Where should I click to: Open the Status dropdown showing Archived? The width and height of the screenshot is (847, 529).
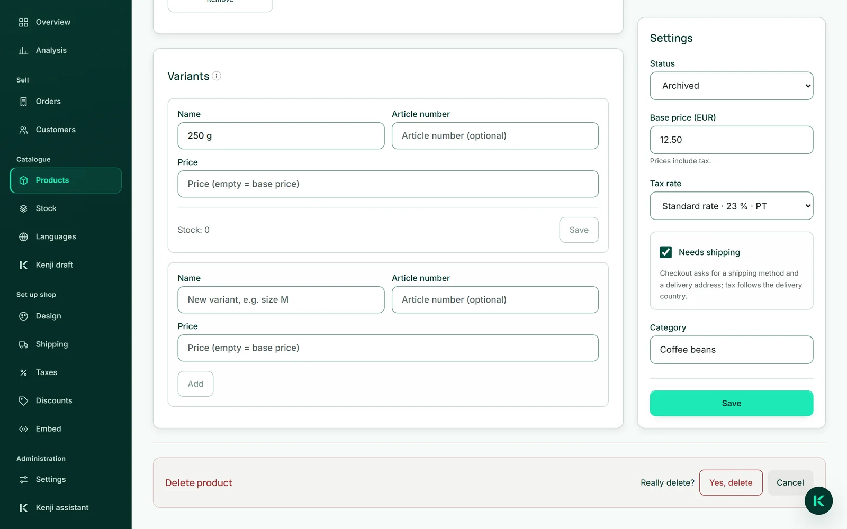[731, 86]
